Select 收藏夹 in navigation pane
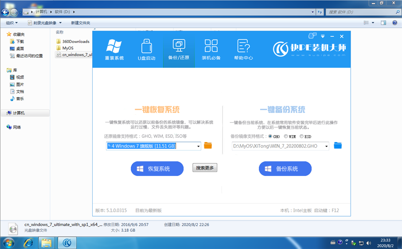Image resolution: width=402 pixels, height=249 pixels. coord(19,34)
